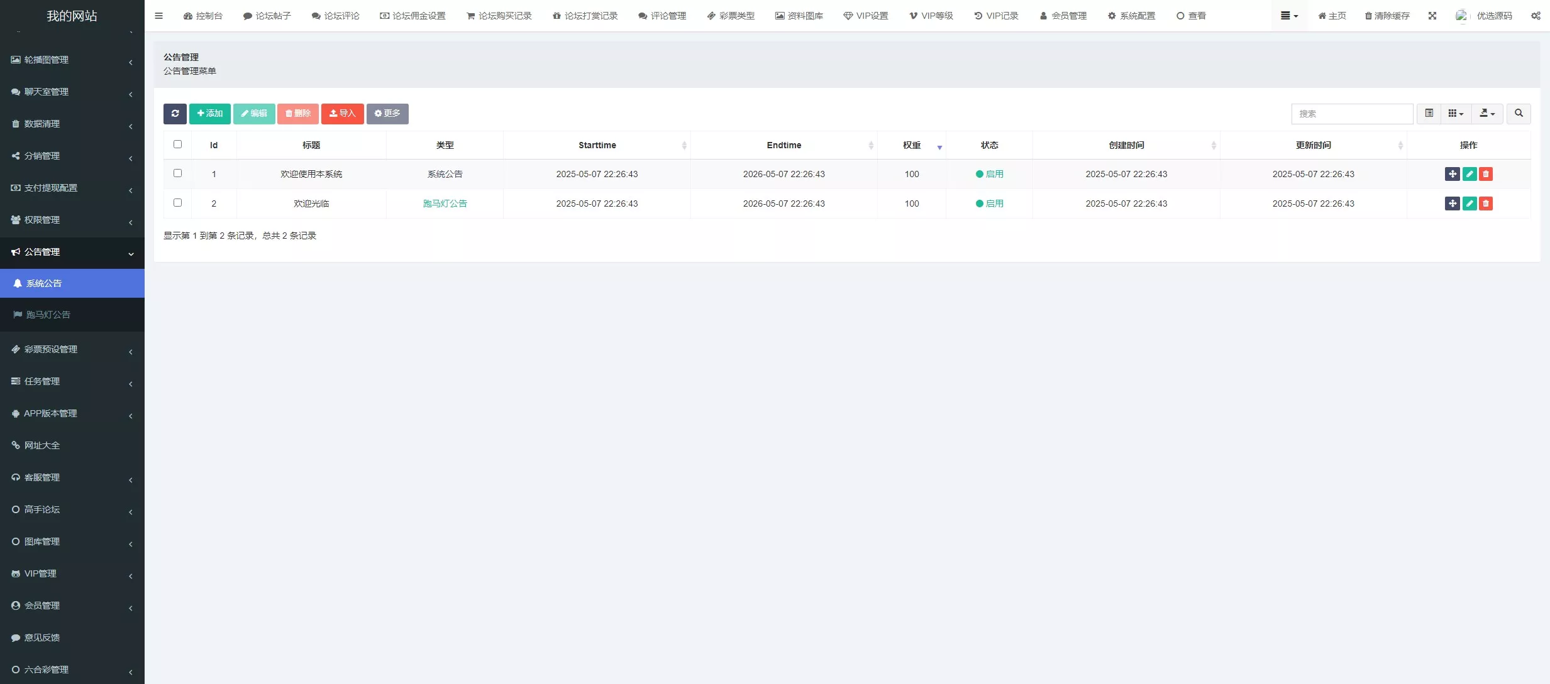Click the red delete icon for row 1
Image resolution: width=1550 pixels, height=684 pixels.
tap(1486, 174)
